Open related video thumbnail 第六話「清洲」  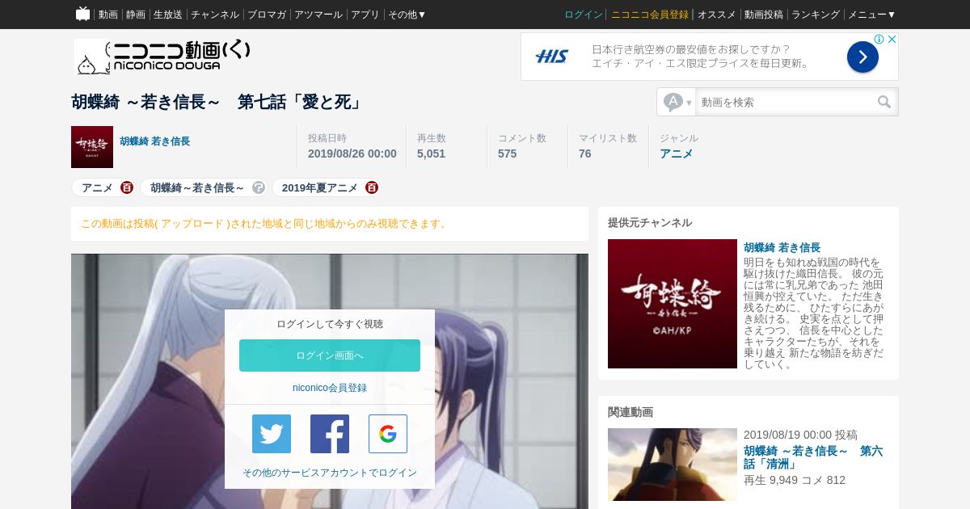point(673,465)
